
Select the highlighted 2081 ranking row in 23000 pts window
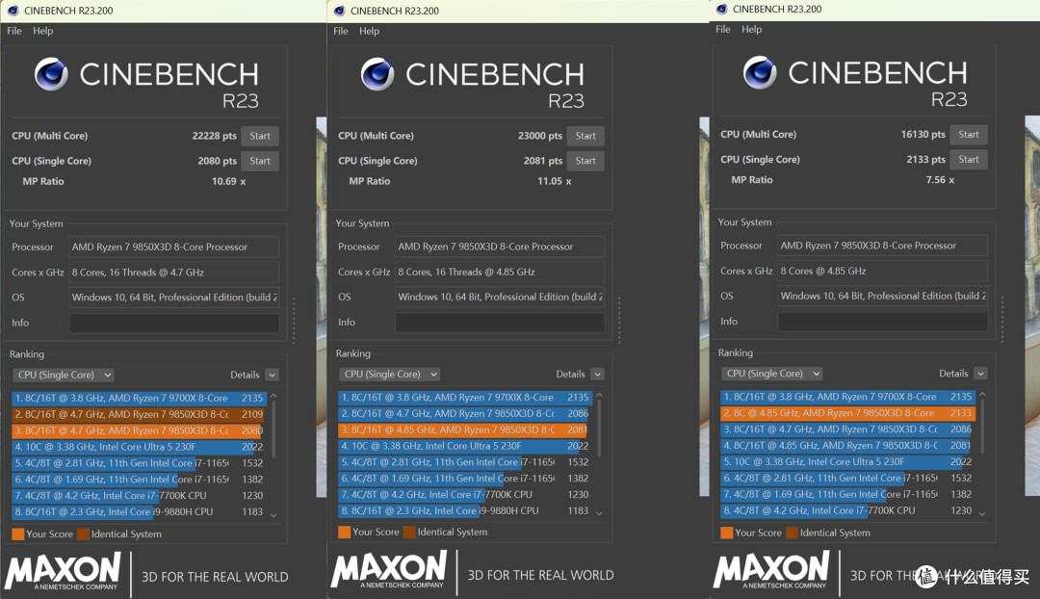pyautogui.click(x=464, y=430)
